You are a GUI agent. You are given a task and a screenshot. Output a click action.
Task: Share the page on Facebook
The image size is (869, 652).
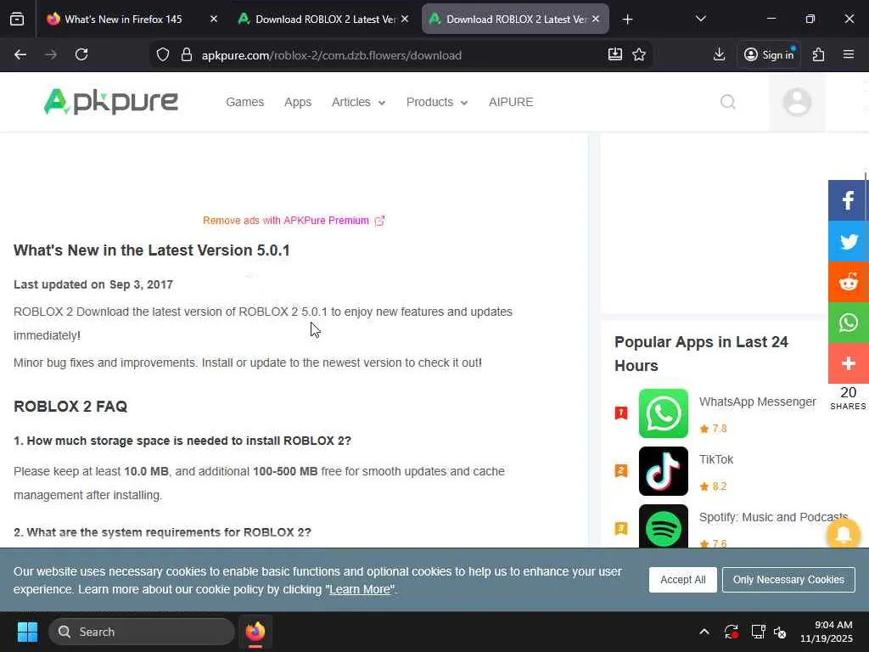pyautogui.click(x=848, y=200)
